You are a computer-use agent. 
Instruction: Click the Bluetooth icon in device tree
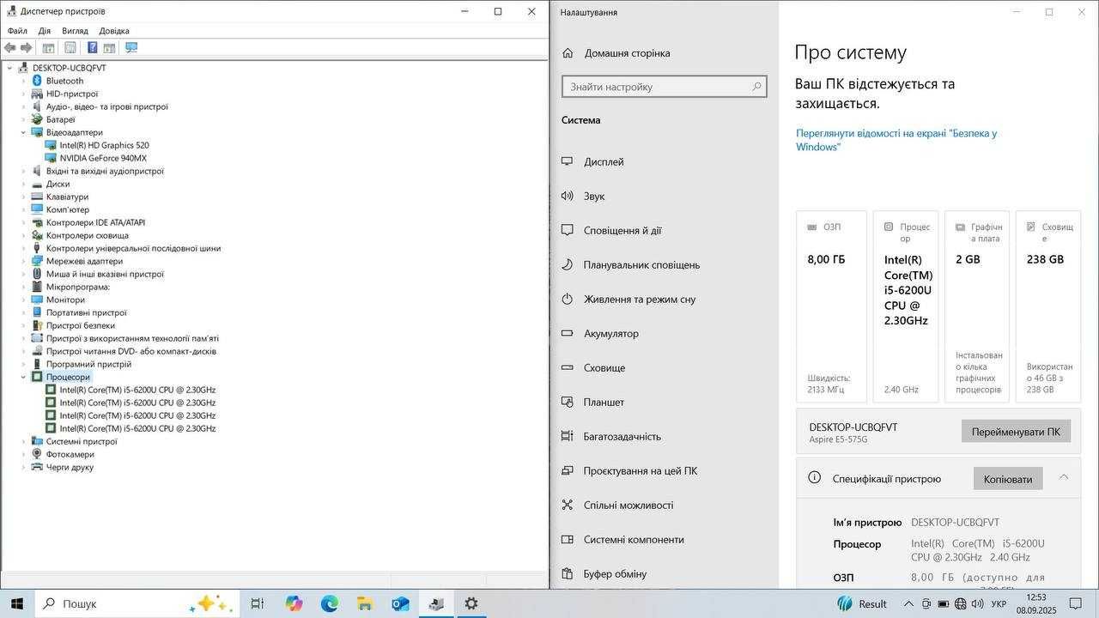37,81
